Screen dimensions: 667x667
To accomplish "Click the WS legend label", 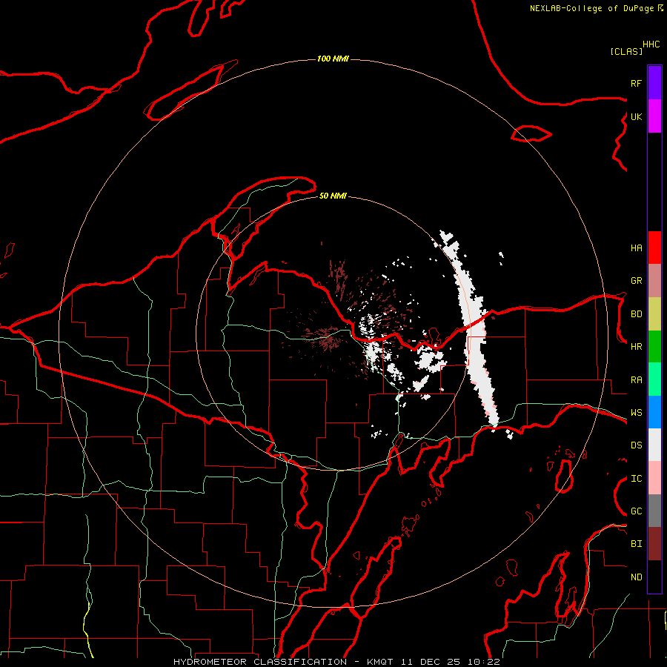I will (x=636, y=413).
